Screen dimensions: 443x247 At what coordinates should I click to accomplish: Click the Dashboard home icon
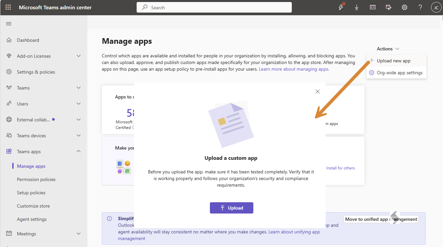pyautogui.click(x=9, y=40)
